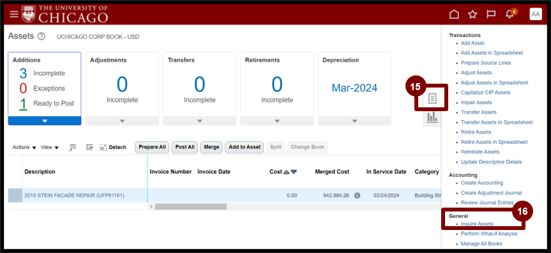
Task: Expand the Adjustments tile arrow
Action: click(x=123, y=121)
